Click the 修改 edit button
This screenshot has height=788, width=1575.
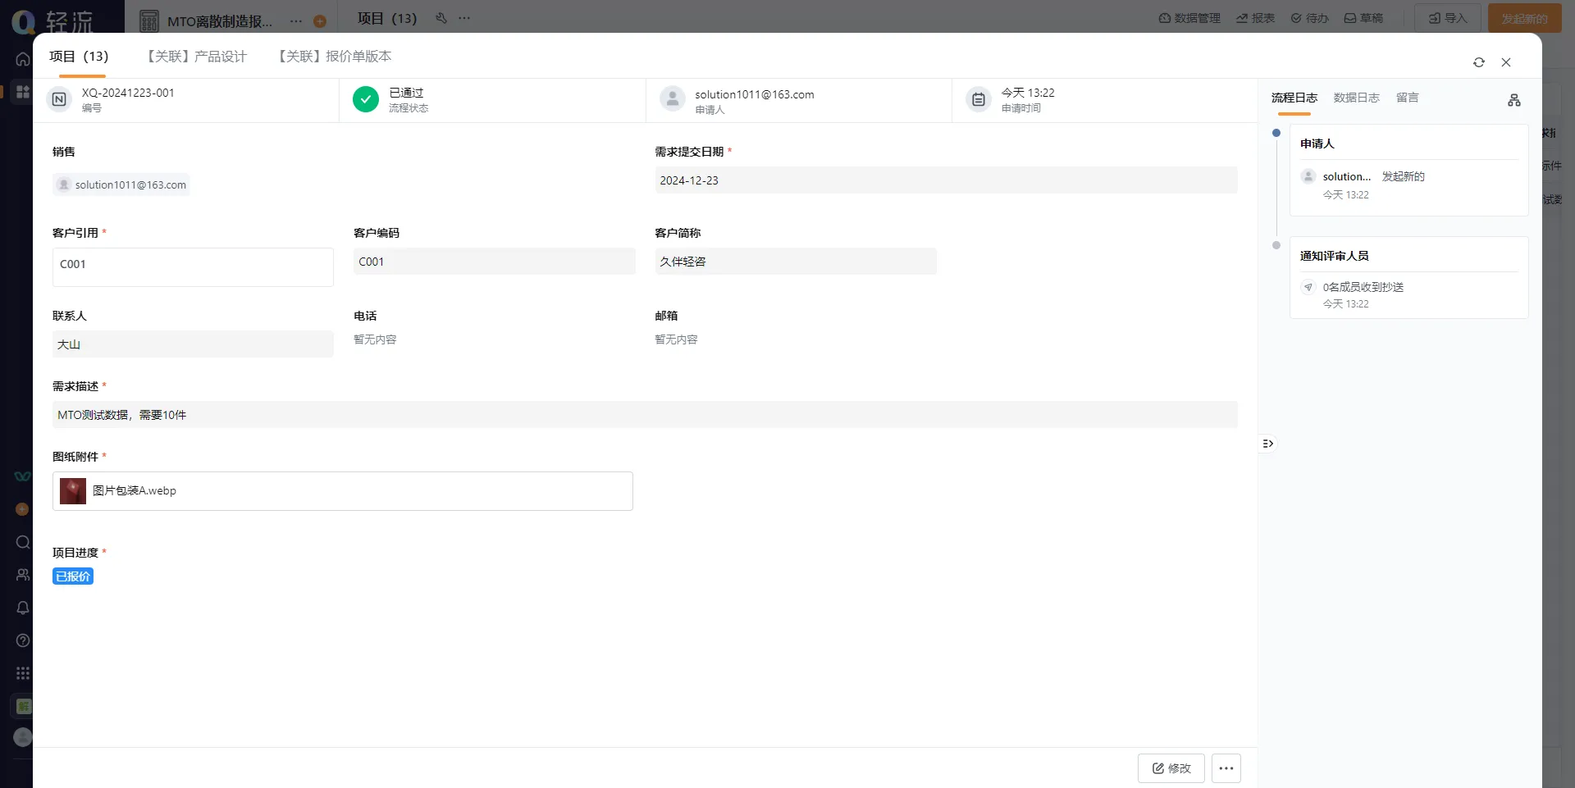(x=1171, y=768)
